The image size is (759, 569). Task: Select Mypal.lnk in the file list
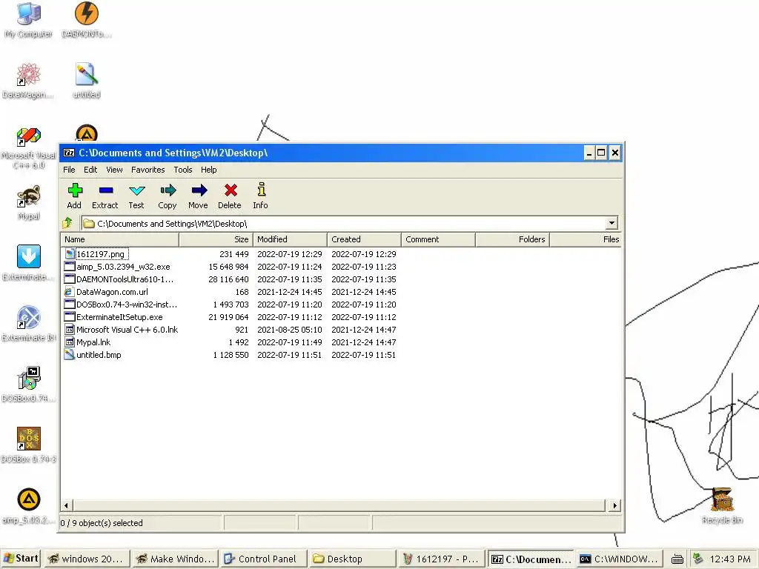93,342
